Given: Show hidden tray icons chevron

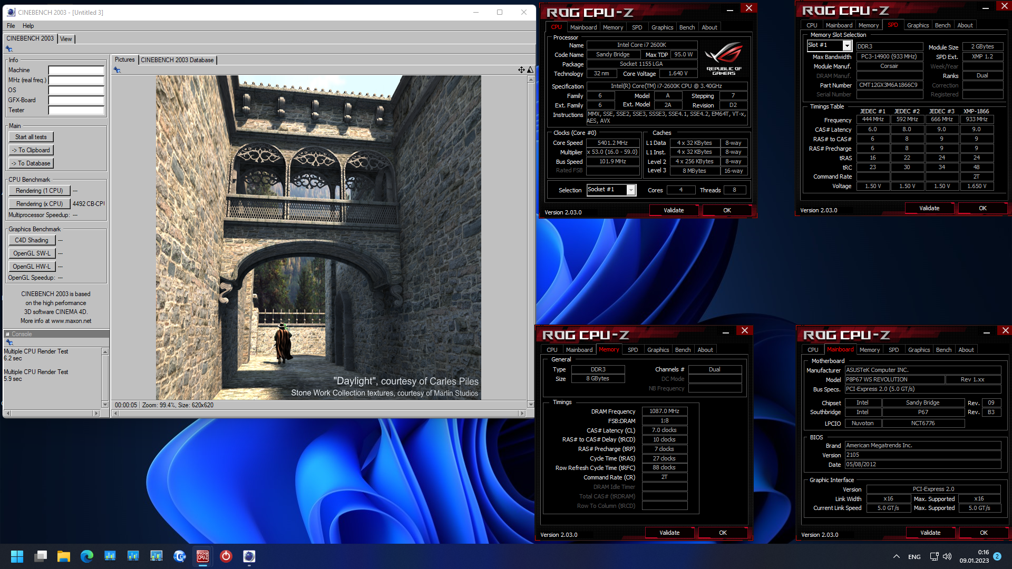Looking at the screenshot, I should point(896,557).
